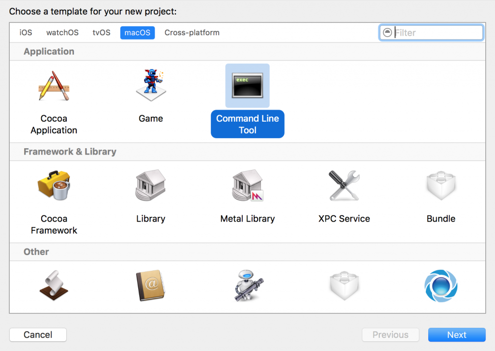495x351 pixels.
Task: Choose the plain block template in Other section
Action: (x=344, y=286)
